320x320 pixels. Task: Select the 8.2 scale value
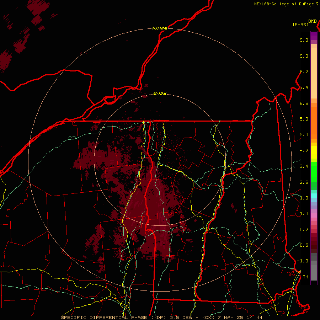click(304, 71)
